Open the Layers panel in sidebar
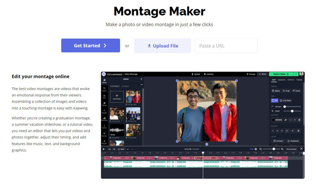The height and width of the screenshot is (186, 316). 105,89
